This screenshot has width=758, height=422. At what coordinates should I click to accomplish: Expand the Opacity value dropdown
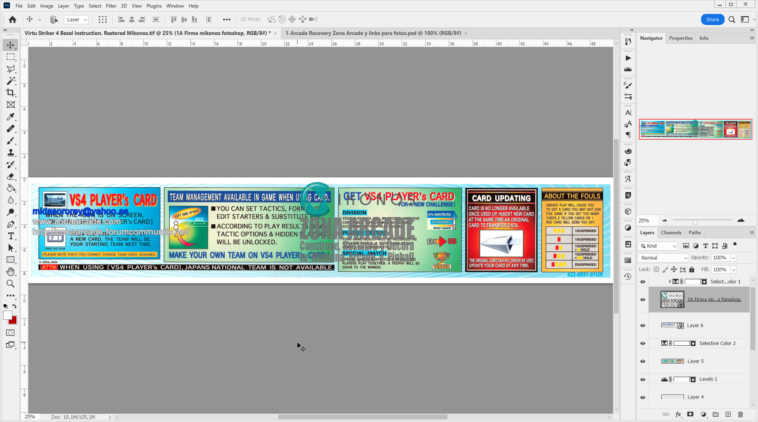tap(733, 258)
